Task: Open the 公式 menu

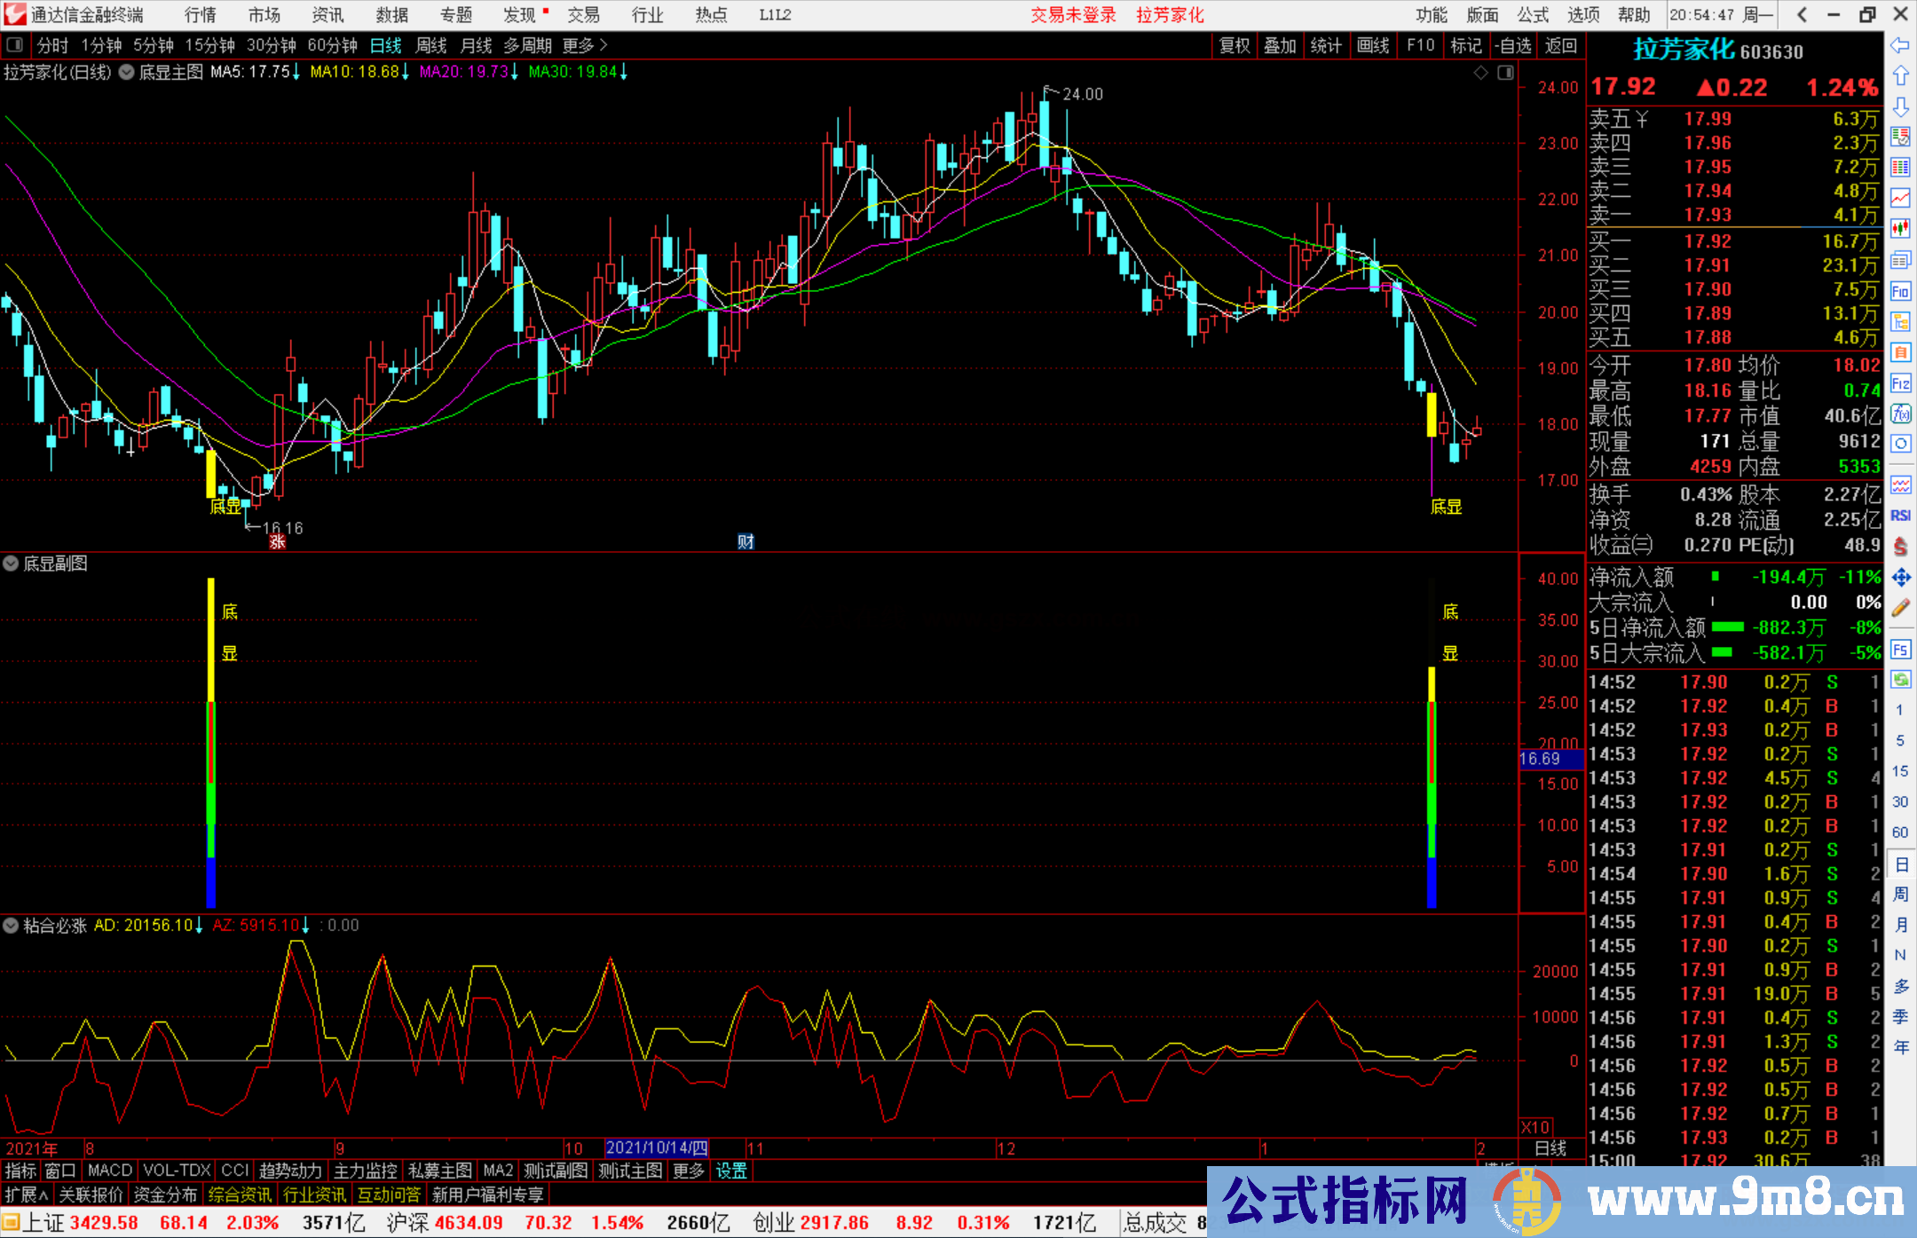Action: 1533,15
